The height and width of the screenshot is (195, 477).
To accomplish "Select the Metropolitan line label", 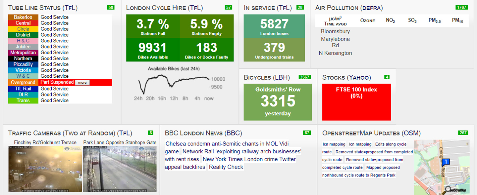I will (x=23, y=53).
